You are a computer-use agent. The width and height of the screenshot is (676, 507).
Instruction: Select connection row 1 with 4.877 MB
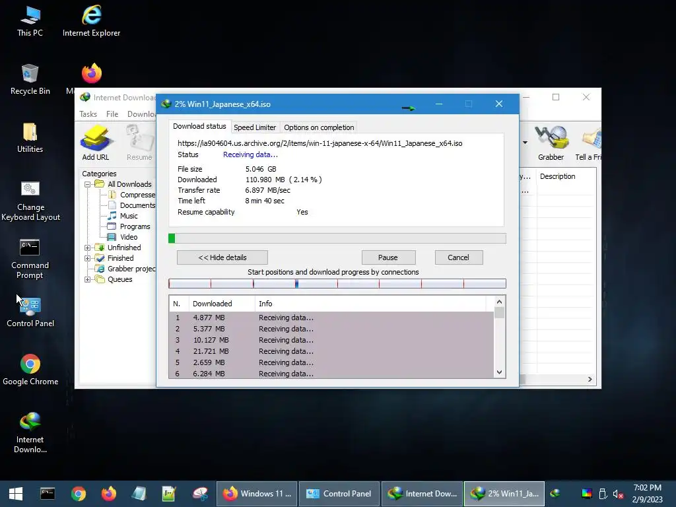pyautogui.click(x=331, y=318)
